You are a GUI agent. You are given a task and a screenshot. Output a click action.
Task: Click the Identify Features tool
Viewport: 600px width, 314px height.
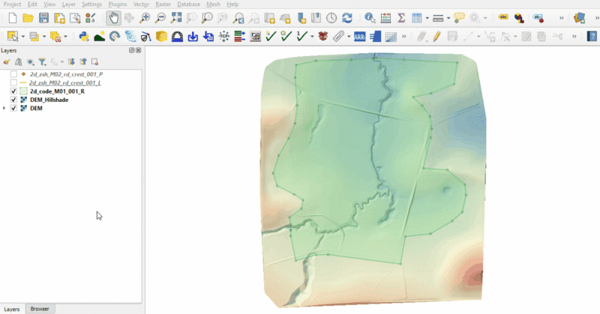point(370,18)
